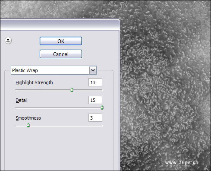
Task: Click the Smoothness slider handle
Action: [28, 125]
